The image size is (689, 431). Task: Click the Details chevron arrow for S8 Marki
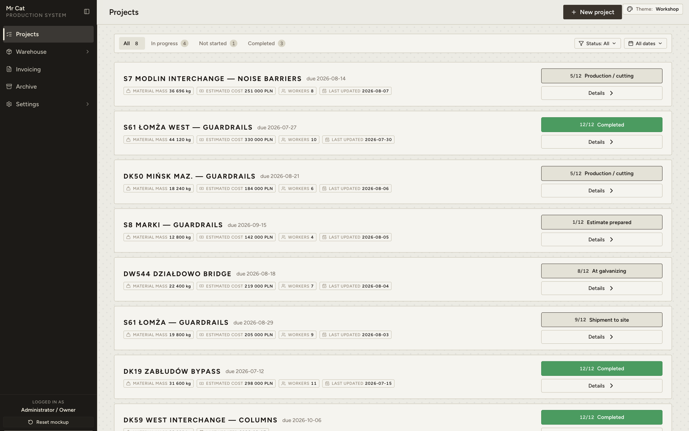(x=611, y=240)
